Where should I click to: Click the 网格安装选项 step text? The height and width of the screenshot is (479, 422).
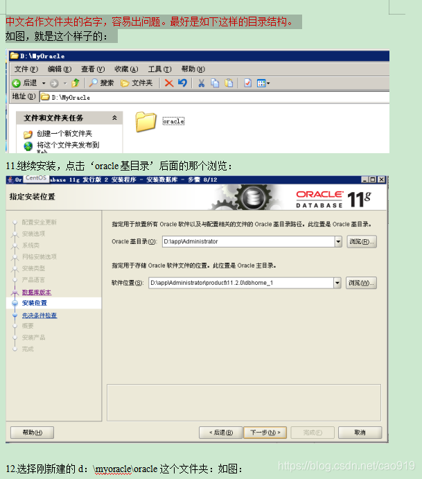39,256
